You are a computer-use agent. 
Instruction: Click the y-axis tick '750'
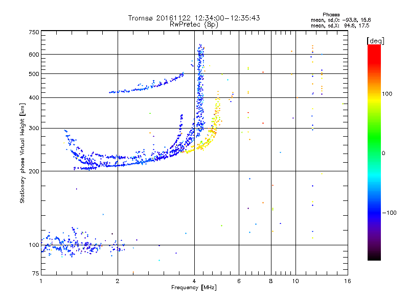coord(34,32)
